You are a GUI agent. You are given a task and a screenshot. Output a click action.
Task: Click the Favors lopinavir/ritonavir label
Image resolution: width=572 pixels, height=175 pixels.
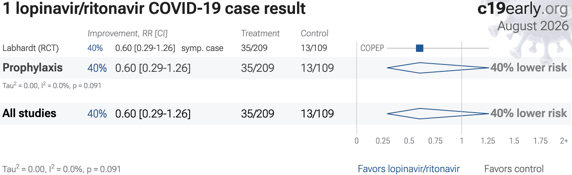click(409, 169)
